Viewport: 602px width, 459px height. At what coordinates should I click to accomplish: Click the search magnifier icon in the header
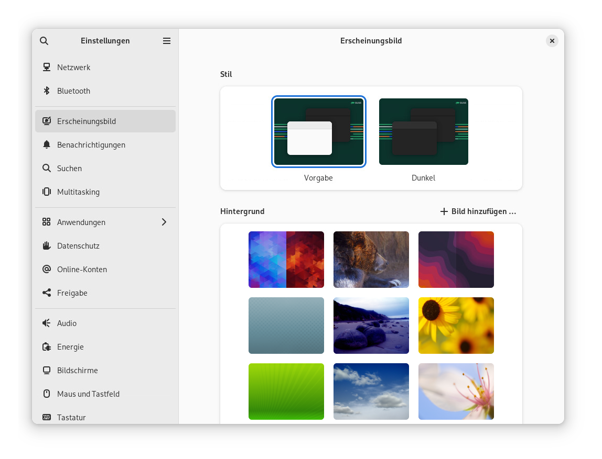click(x=44, y=41)
